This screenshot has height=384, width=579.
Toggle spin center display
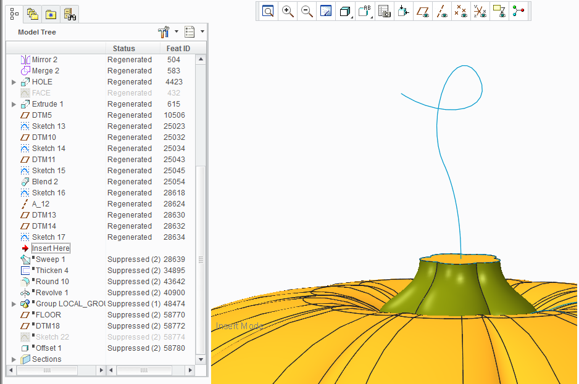pyautogui.click(x=519, y=11)
